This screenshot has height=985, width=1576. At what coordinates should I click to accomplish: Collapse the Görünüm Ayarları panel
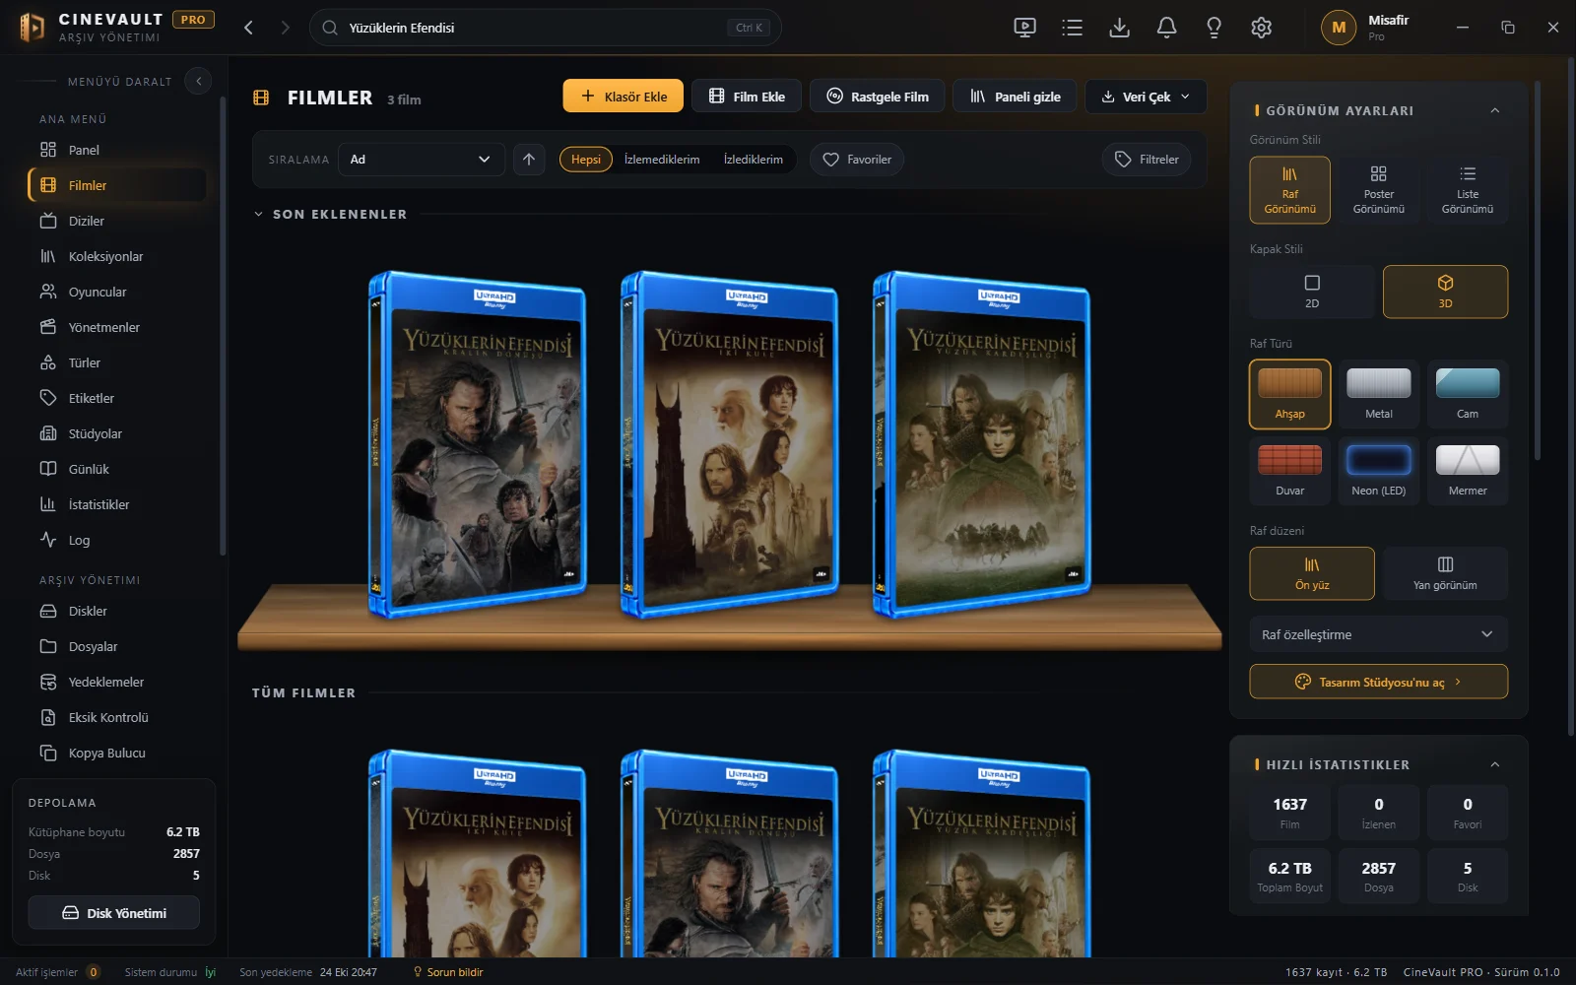1494,110
